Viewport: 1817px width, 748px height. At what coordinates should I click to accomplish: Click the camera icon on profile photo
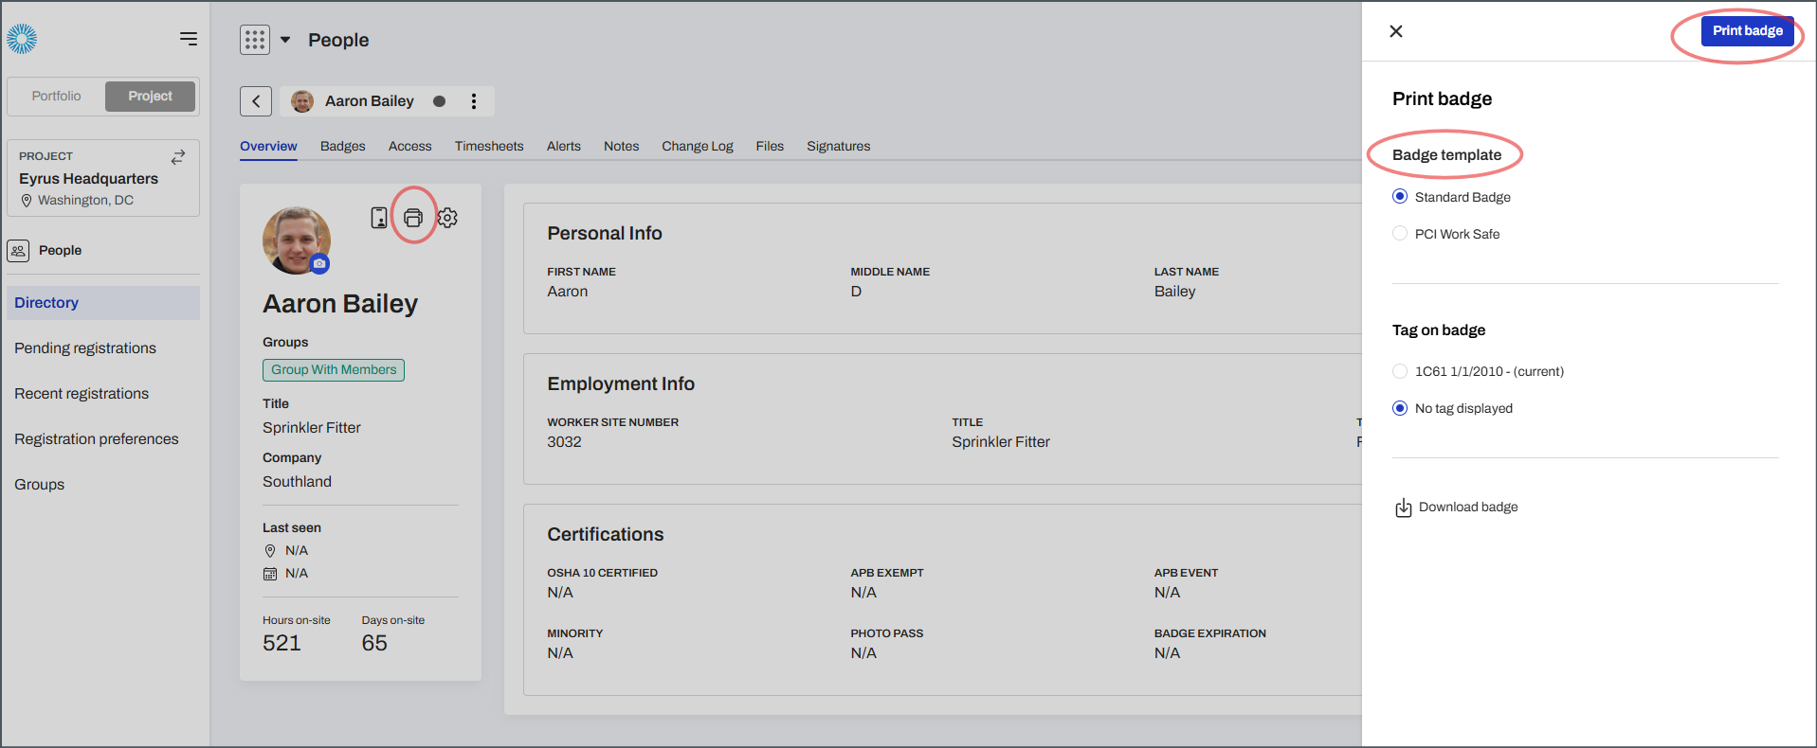320,263
